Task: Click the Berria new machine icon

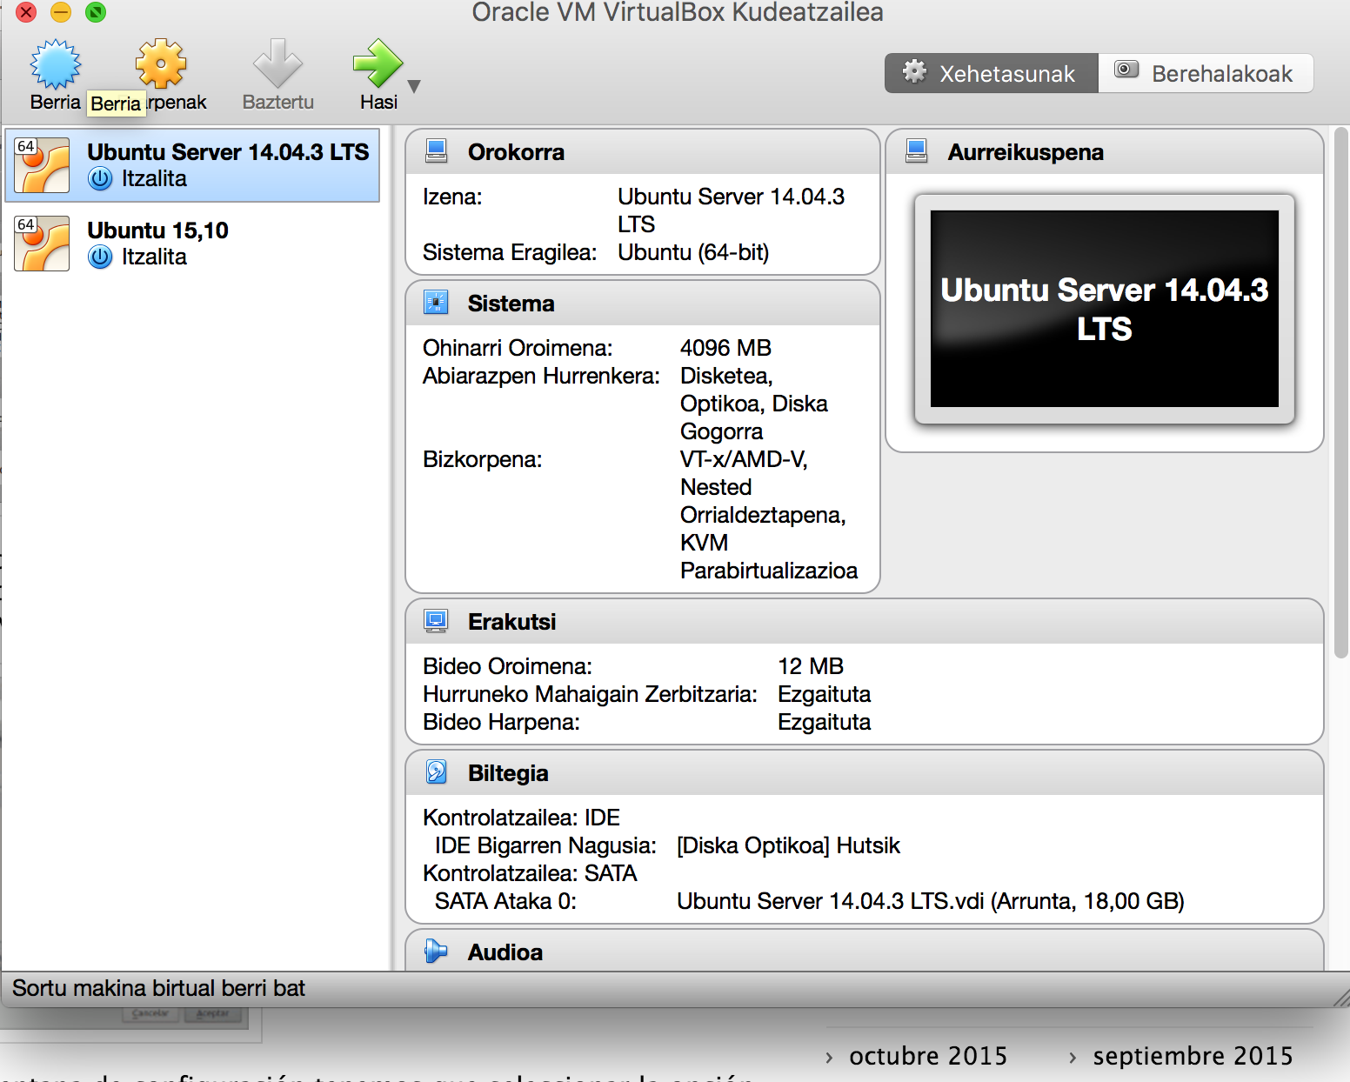Action: tap(55, 65)
